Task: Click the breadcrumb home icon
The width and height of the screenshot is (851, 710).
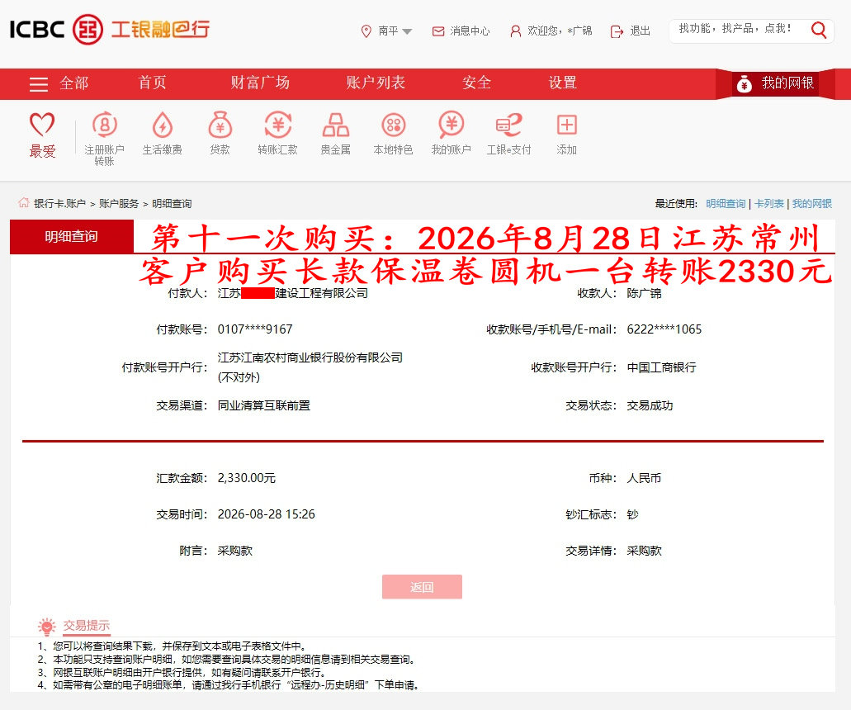Action: (x=23, y=203)
